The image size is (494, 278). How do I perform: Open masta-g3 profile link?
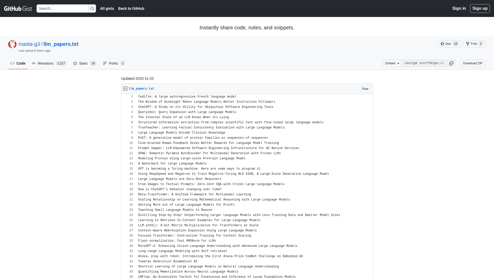point(29,44)
